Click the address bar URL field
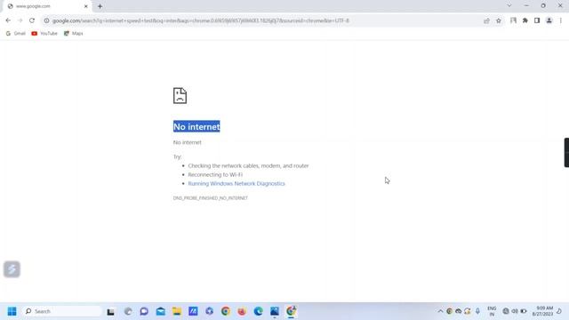This screenshot has height=320, width=569. coord(263,20)
